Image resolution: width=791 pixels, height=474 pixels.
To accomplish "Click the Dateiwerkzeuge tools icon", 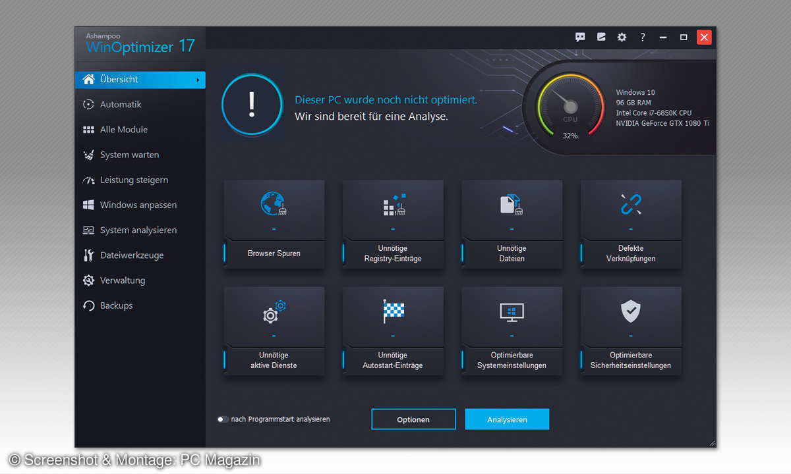I will (88, 255).
